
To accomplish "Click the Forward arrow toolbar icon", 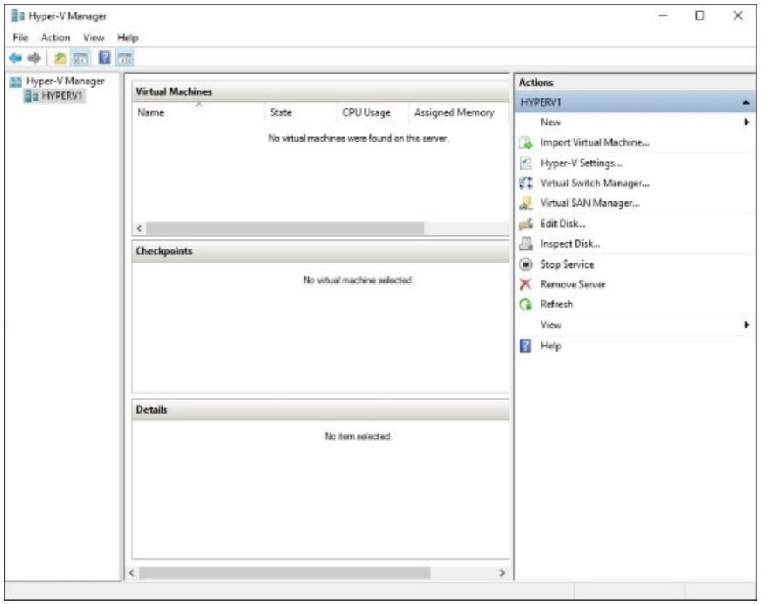I will point(34,58).
